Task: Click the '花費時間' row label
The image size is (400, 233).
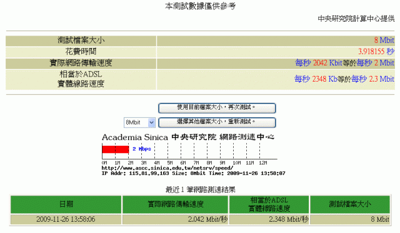Action: pyautogui.click(x=81, y=51)
